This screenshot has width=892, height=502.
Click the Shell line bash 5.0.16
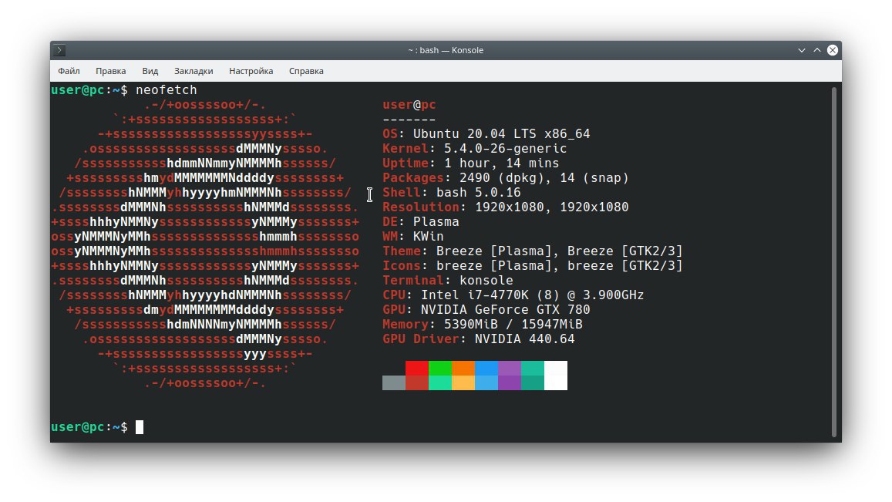pyautogui.click(x=451, y=192)
